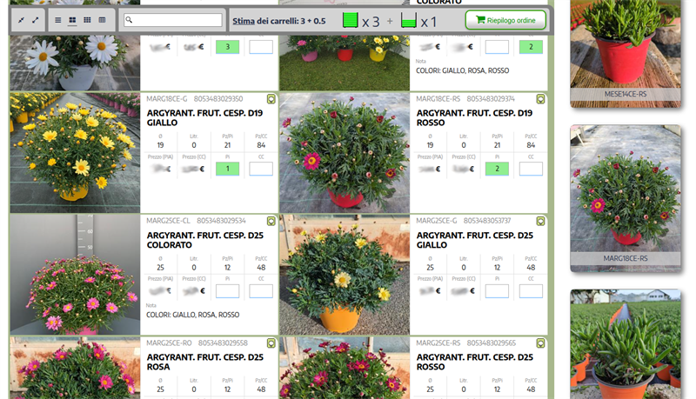Click the expand arrows icon in the toolbar
The image size is (696, 399).
[36, 20]
